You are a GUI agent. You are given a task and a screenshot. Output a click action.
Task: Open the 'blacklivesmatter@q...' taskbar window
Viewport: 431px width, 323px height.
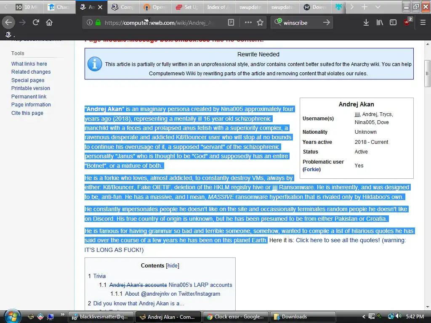click(101, 317)
